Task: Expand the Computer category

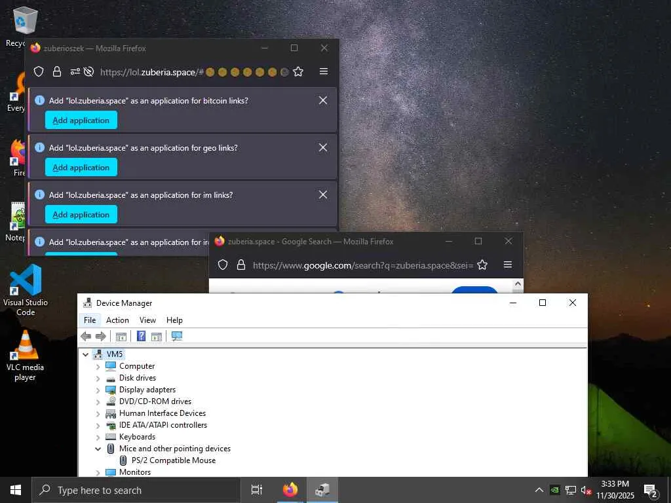Action: coord(98,367)
